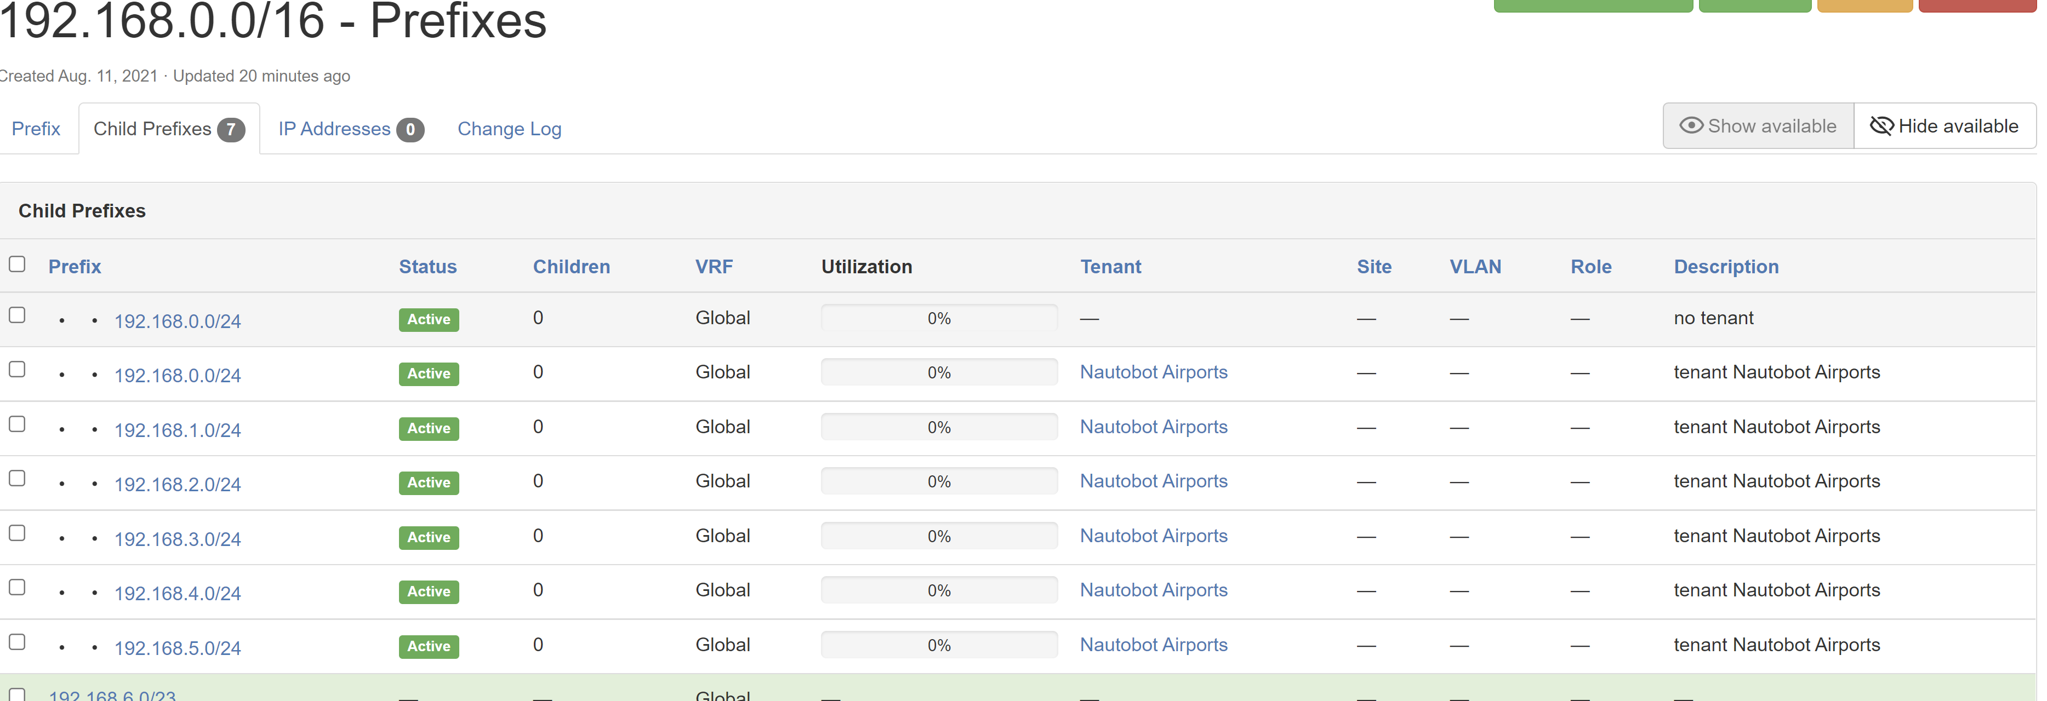This screenshot has width=2047, height=701.
Task: Open available prefix 192.168.6.0/23
Action: point(112,696)
